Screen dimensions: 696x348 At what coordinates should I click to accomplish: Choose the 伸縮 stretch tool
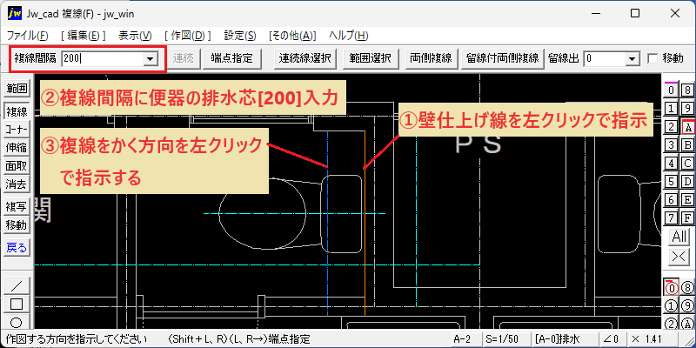17,148
